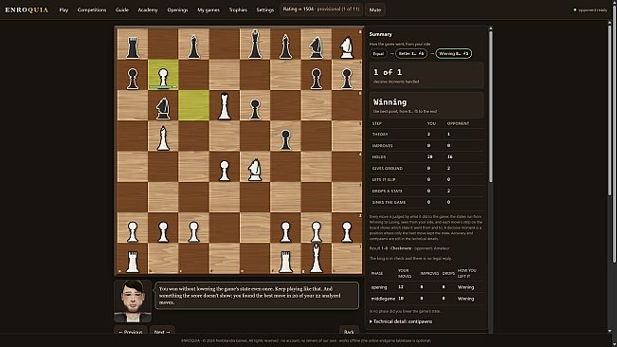The width and height of the screenshot is (617, 347).
Task: Click the coach avatar portrait
Action: pyautogui.click(x=133, y=301)
